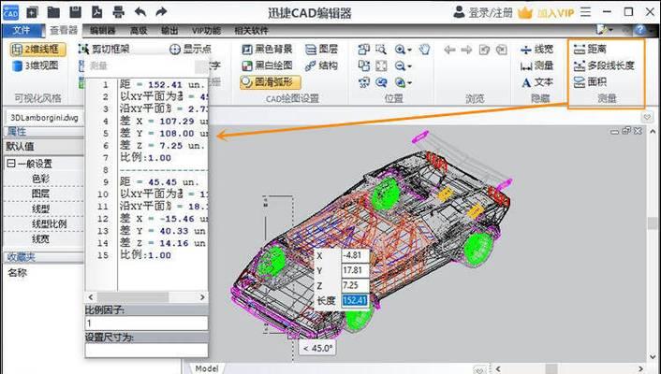Image resolution: width=661 pixels, height=374 pixels.
Task: Click the CAD application logo icon
Action: [x=10, y=12]
